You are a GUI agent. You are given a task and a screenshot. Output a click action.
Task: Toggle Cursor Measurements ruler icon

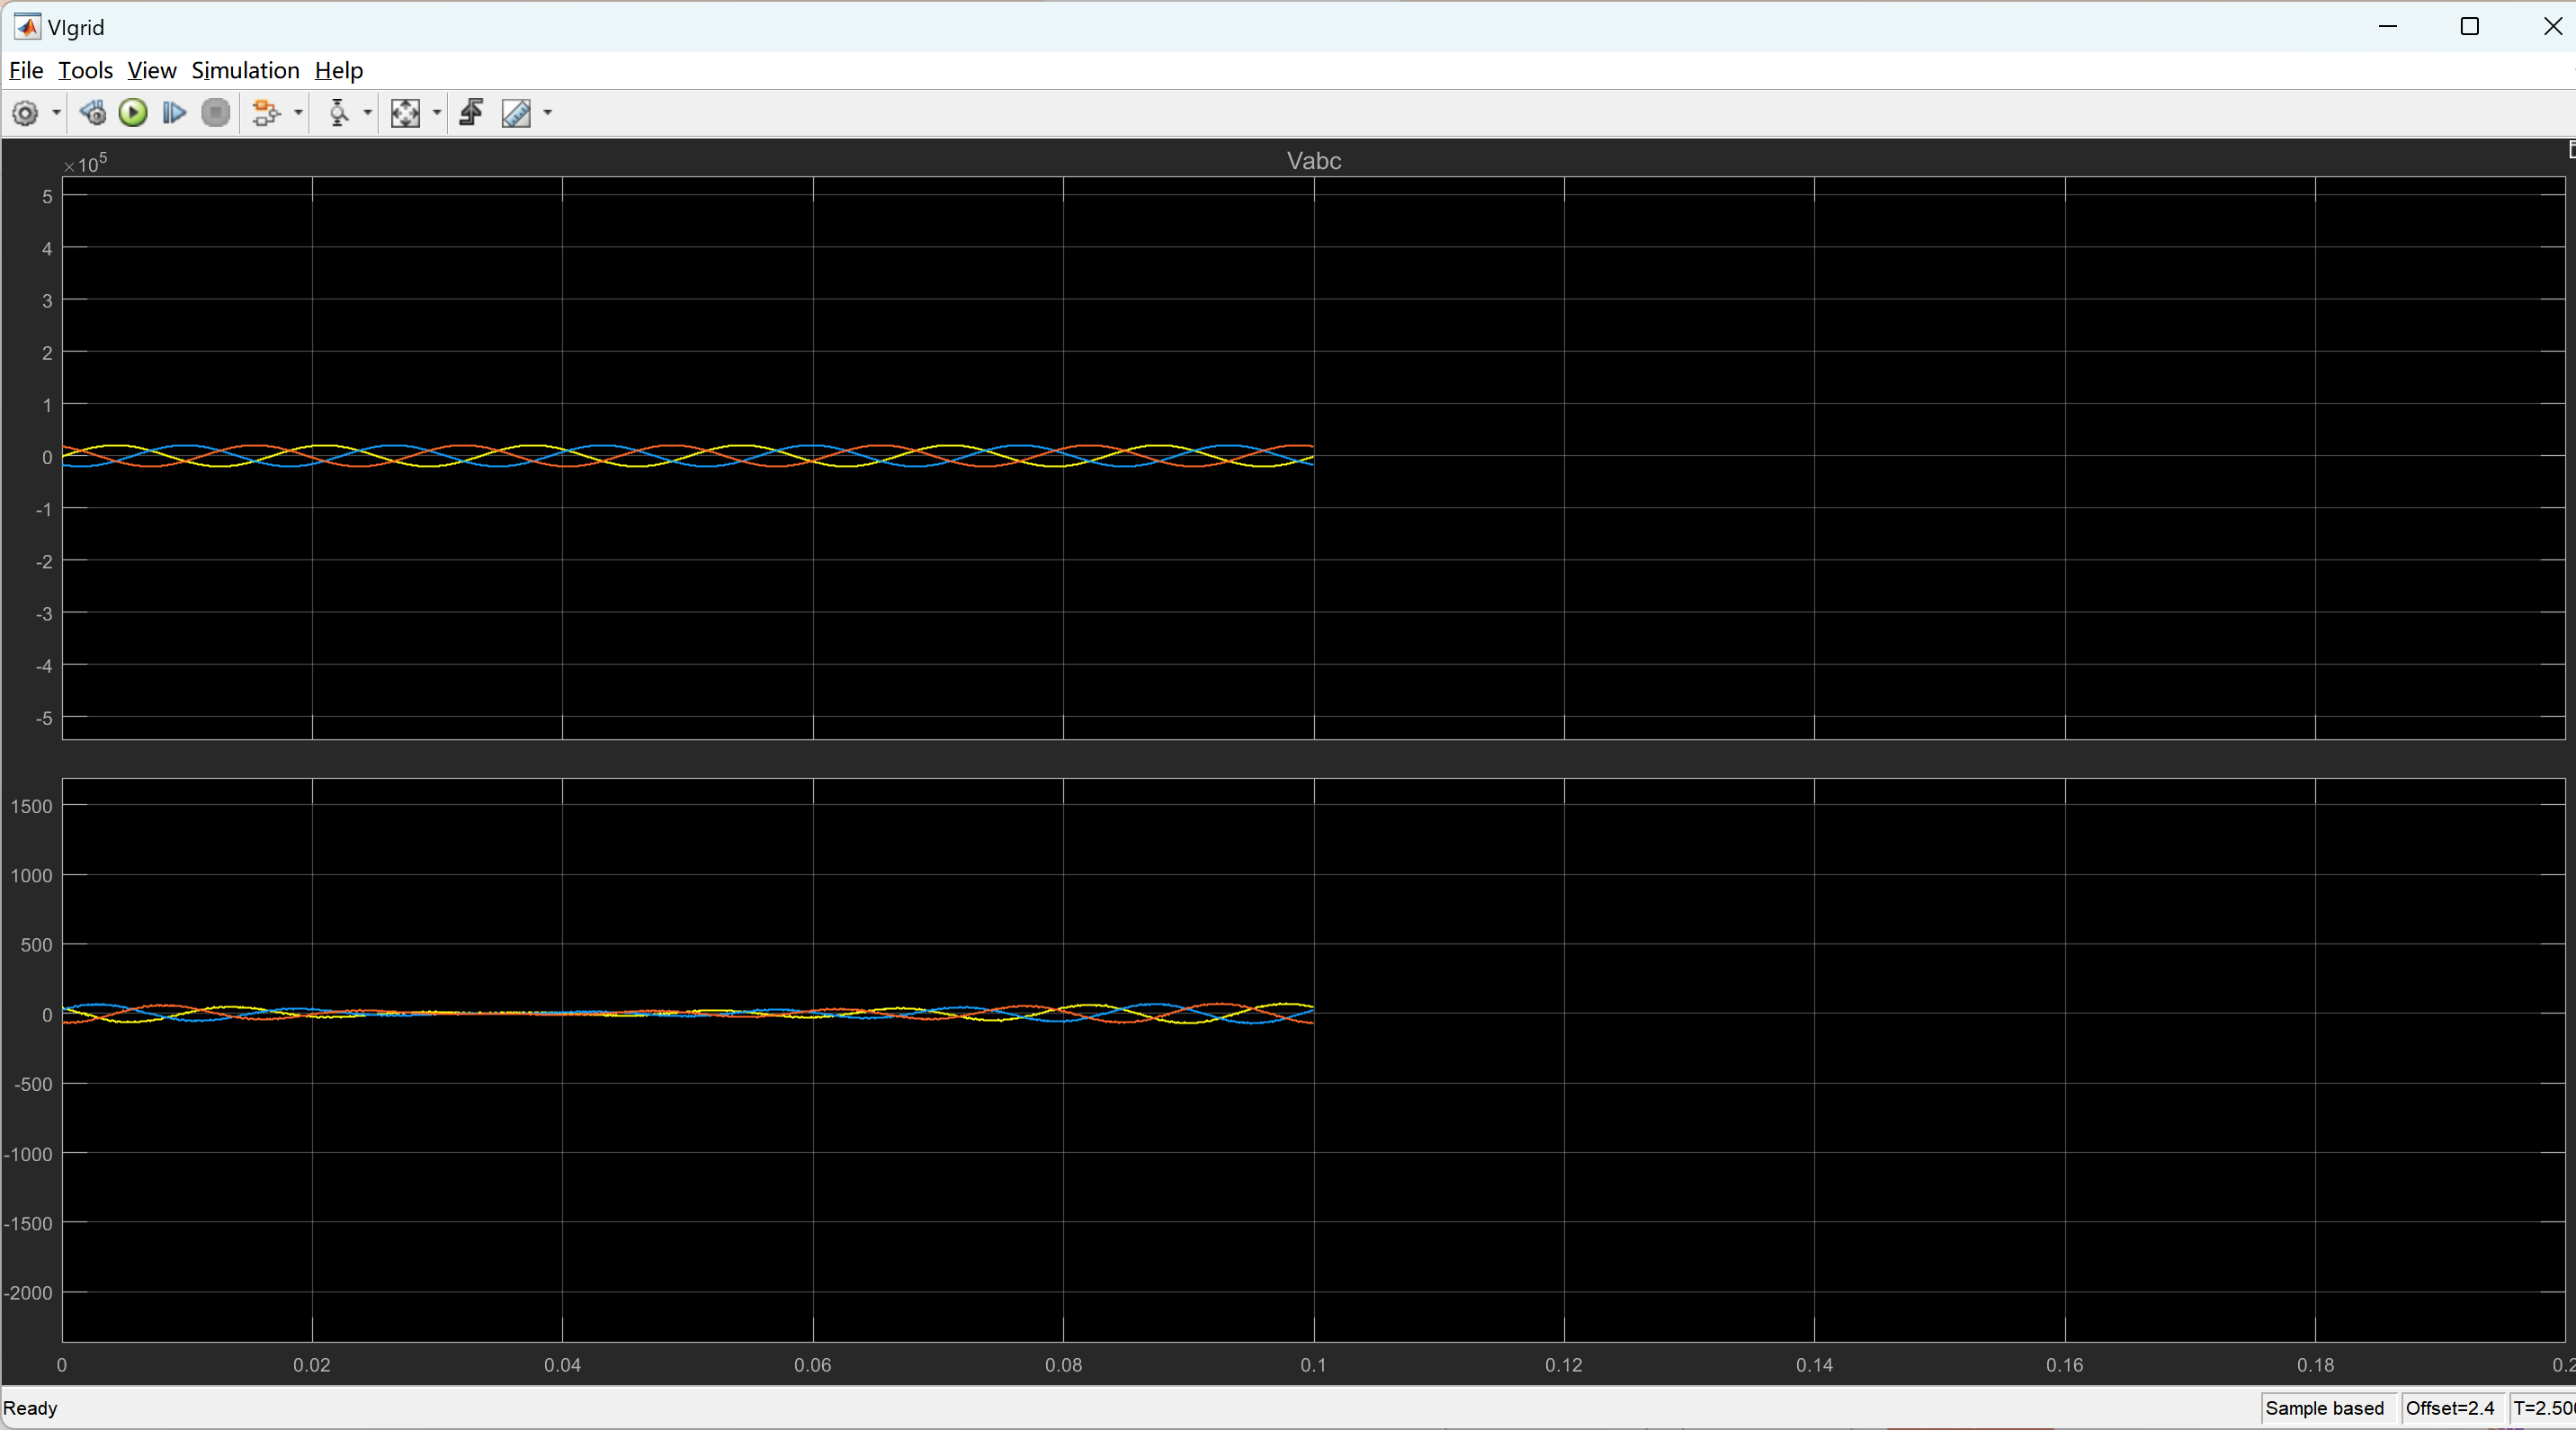(x=516, y=113)
